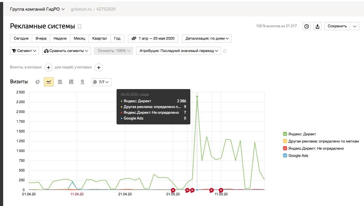
Task: Click the Яндекс.Директ: Не определено red swatch
Action: (285, 148)
